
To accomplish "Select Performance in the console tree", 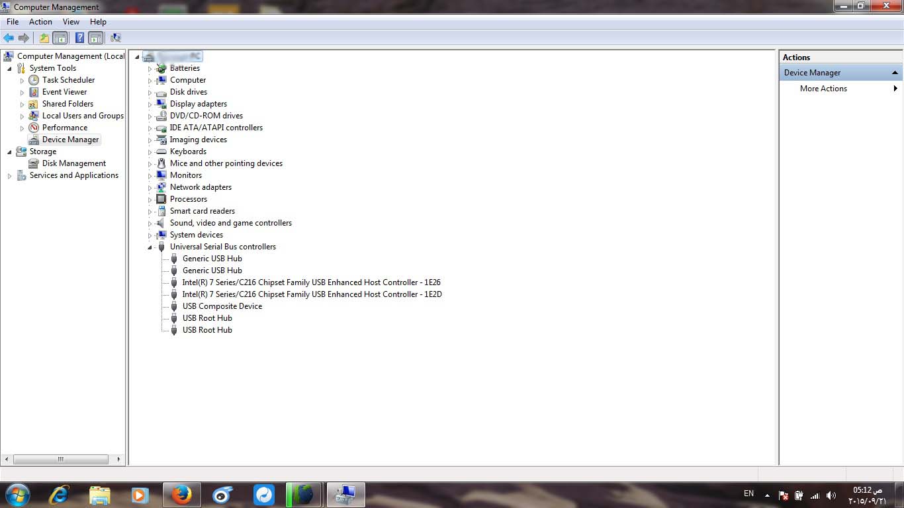I will coord(64,128).
